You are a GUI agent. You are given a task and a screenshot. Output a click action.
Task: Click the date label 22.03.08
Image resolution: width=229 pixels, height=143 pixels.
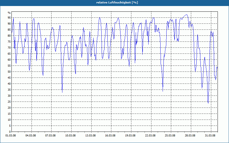[x=150, y=136]
